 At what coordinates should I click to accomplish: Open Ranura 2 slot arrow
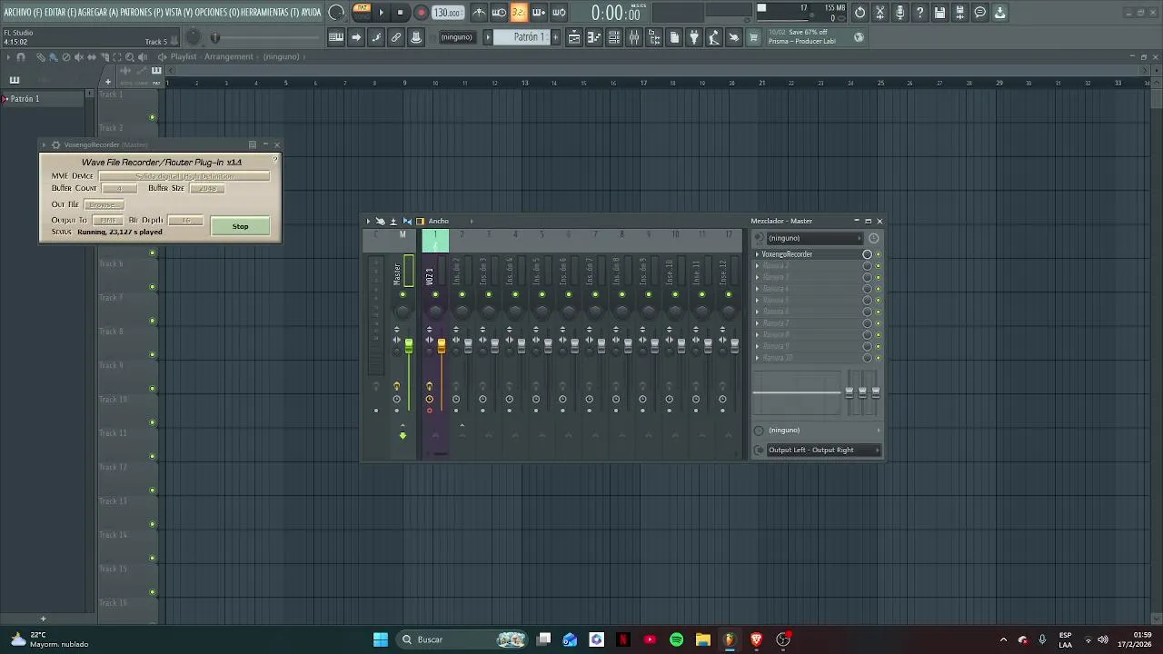(757, 266)
